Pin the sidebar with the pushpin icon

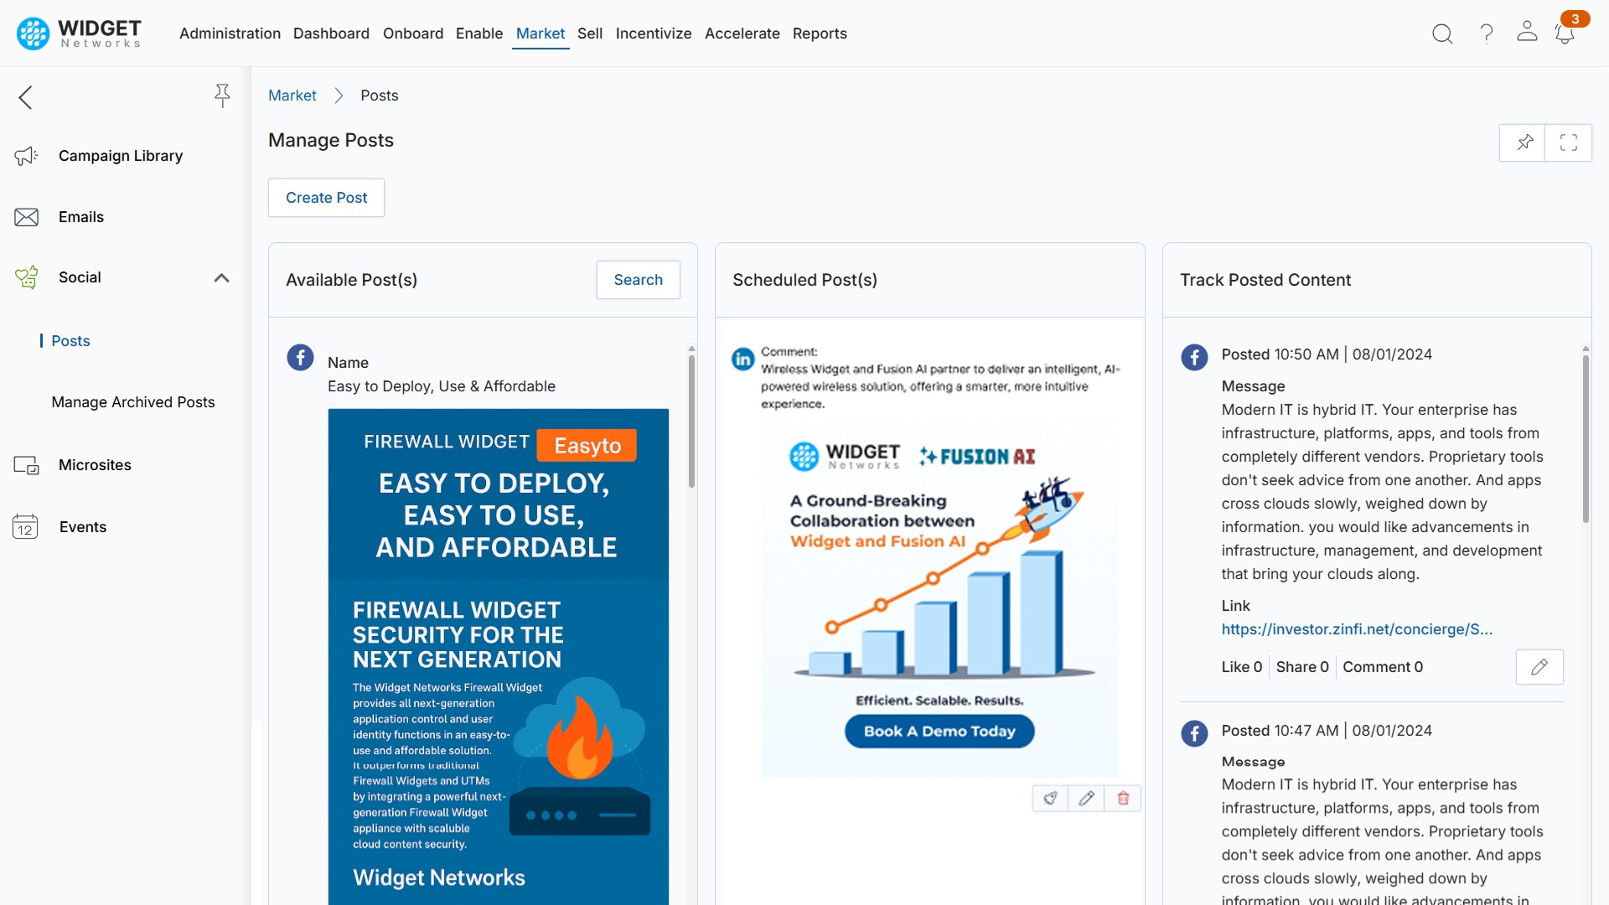[x=222, y=96]
